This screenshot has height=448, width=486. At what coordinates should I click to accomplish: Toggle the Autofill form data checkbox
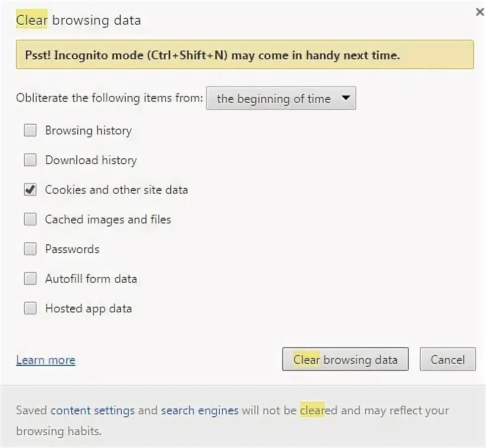pos(31,279)
